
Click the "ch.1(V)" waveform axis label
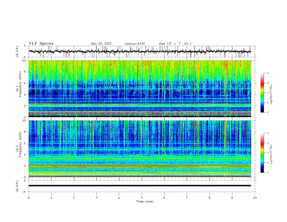click(x=17, y=52)
